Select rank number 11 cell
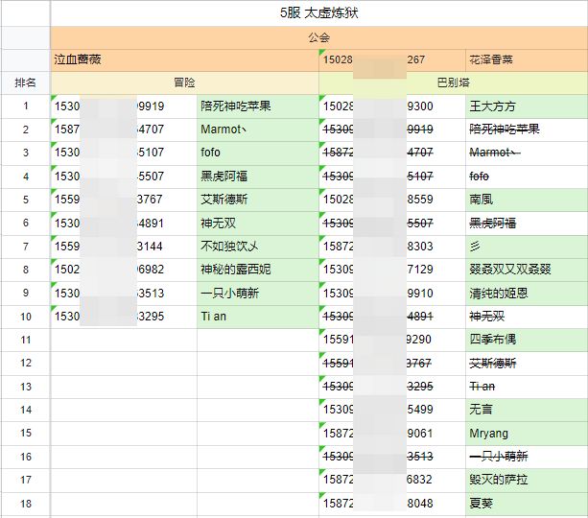Viewport: 588px width, 518px height. coord(26,340)
